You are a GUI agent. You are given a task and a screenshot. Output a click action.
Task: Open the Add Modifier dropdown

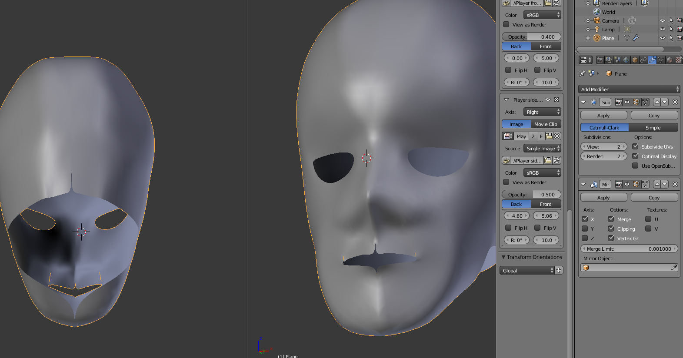pyautogui.click(x=629, y=89)
